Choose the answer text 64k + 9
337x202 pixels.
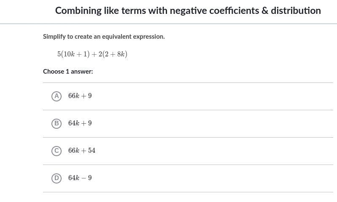point(80,123)
